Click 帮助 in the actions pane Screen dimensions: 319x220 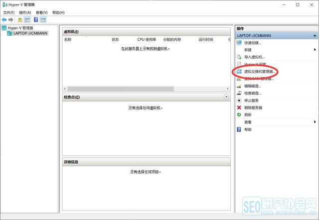248,129
